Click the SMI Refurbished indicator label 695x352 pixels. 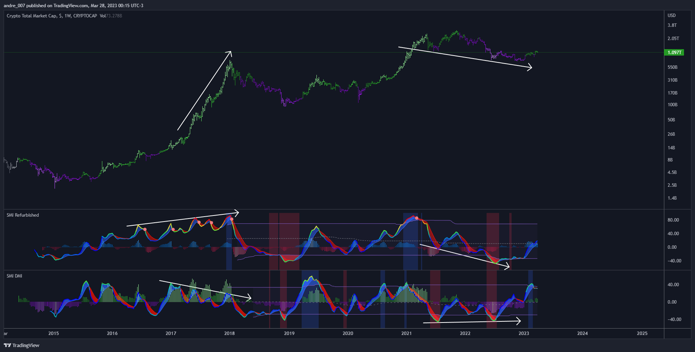(23, 215)
